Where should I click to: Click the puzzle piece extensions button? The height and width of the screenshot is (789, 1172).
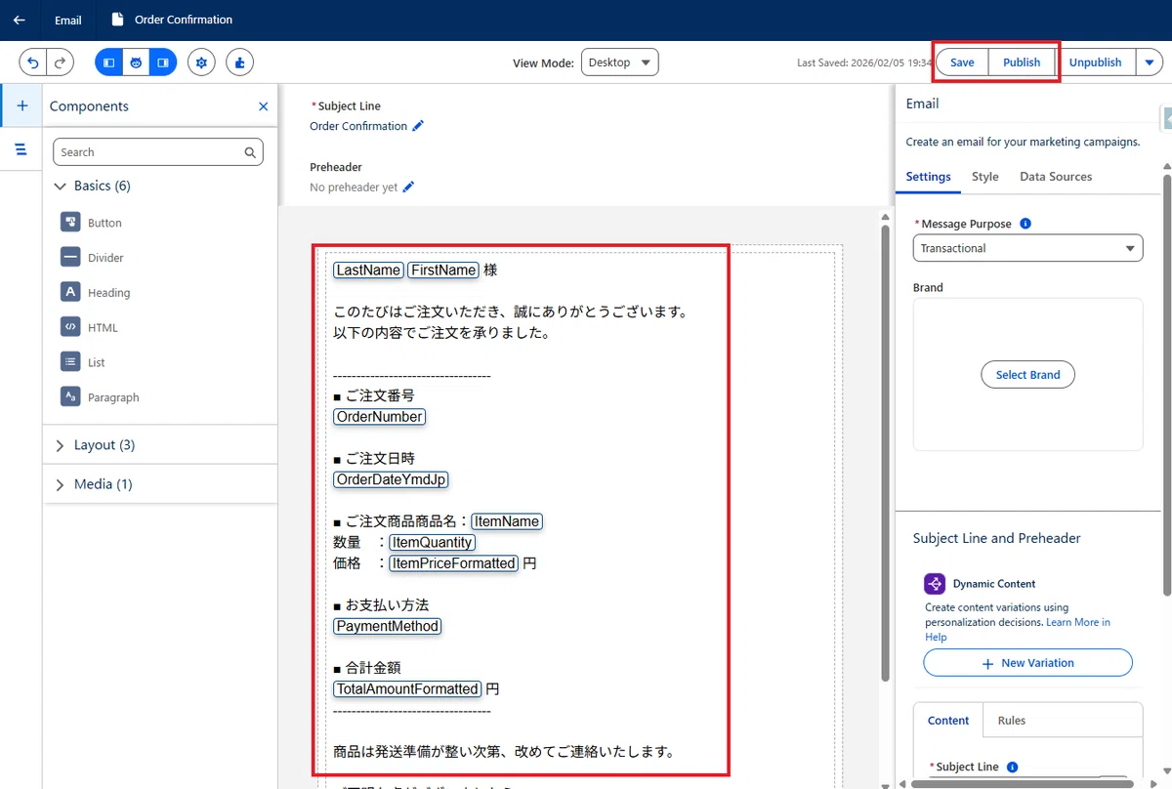[240, 62]
